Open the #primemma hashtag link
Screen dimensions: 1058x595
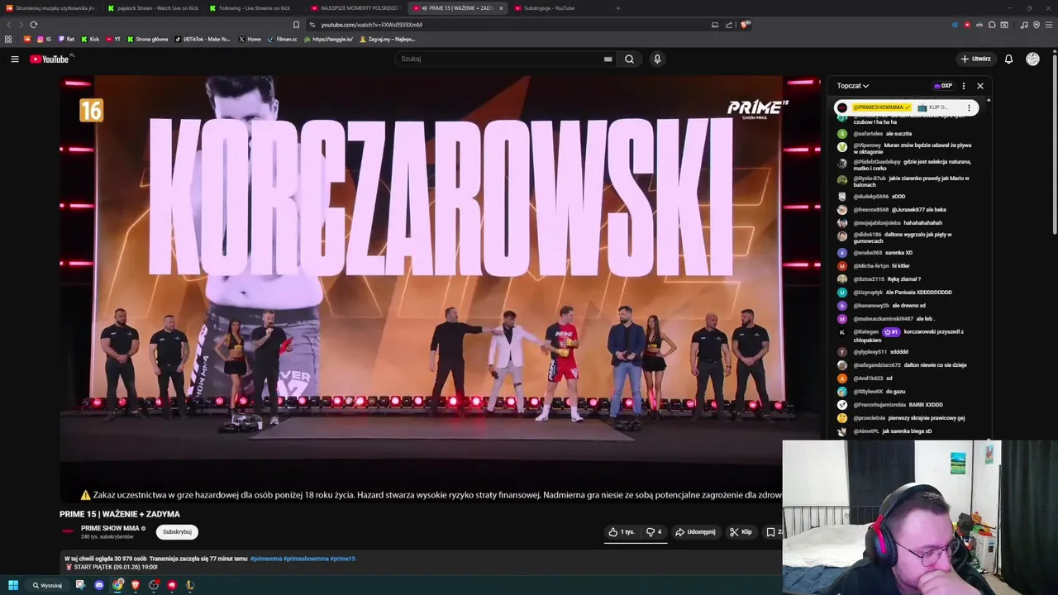click(x=265, y=559)
